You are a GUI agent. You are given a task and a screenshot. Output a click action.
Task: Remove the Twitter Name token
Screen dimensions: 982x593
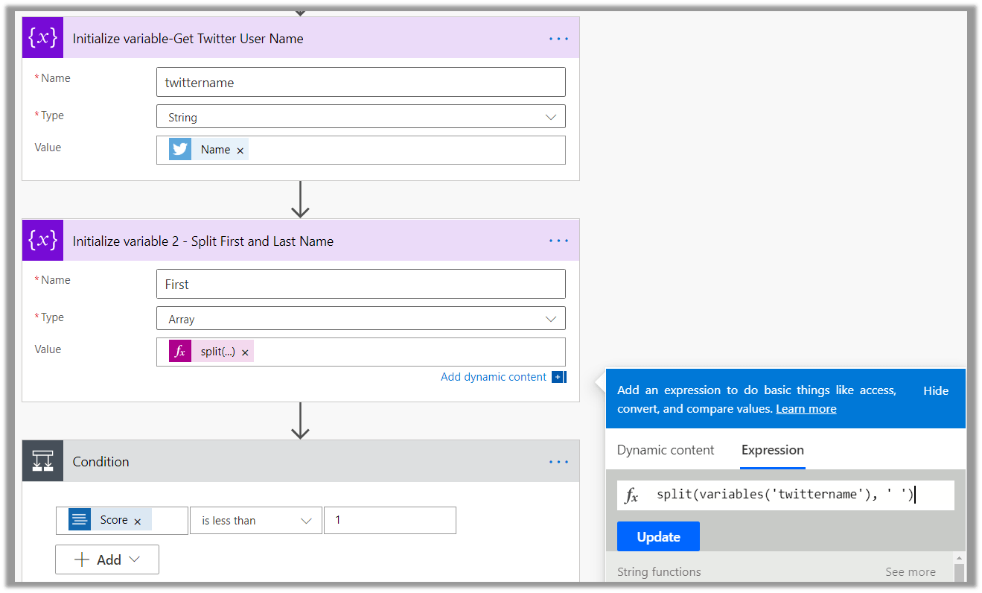[x=240, y=150]
